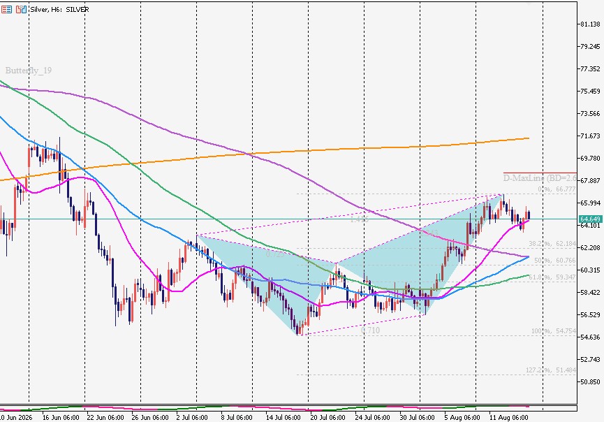This screenshot has height=422, width=604.
Task: Click price scale value 77.352
Action: (590, 69)
